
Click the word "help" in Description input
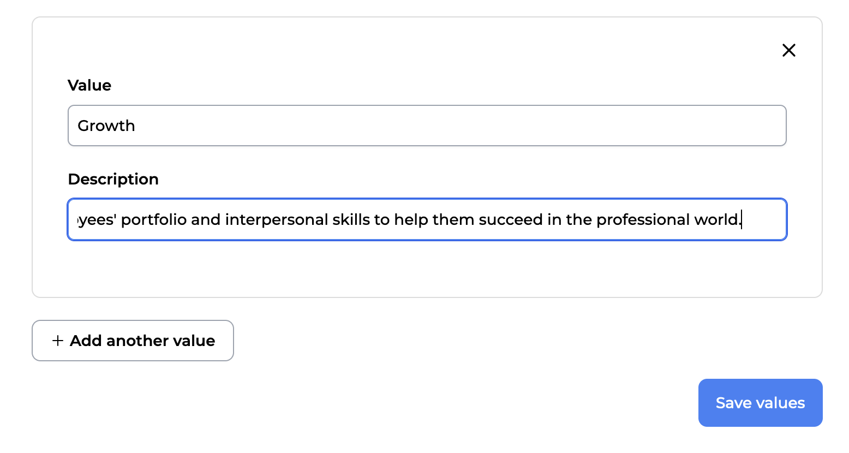(411, 219)
